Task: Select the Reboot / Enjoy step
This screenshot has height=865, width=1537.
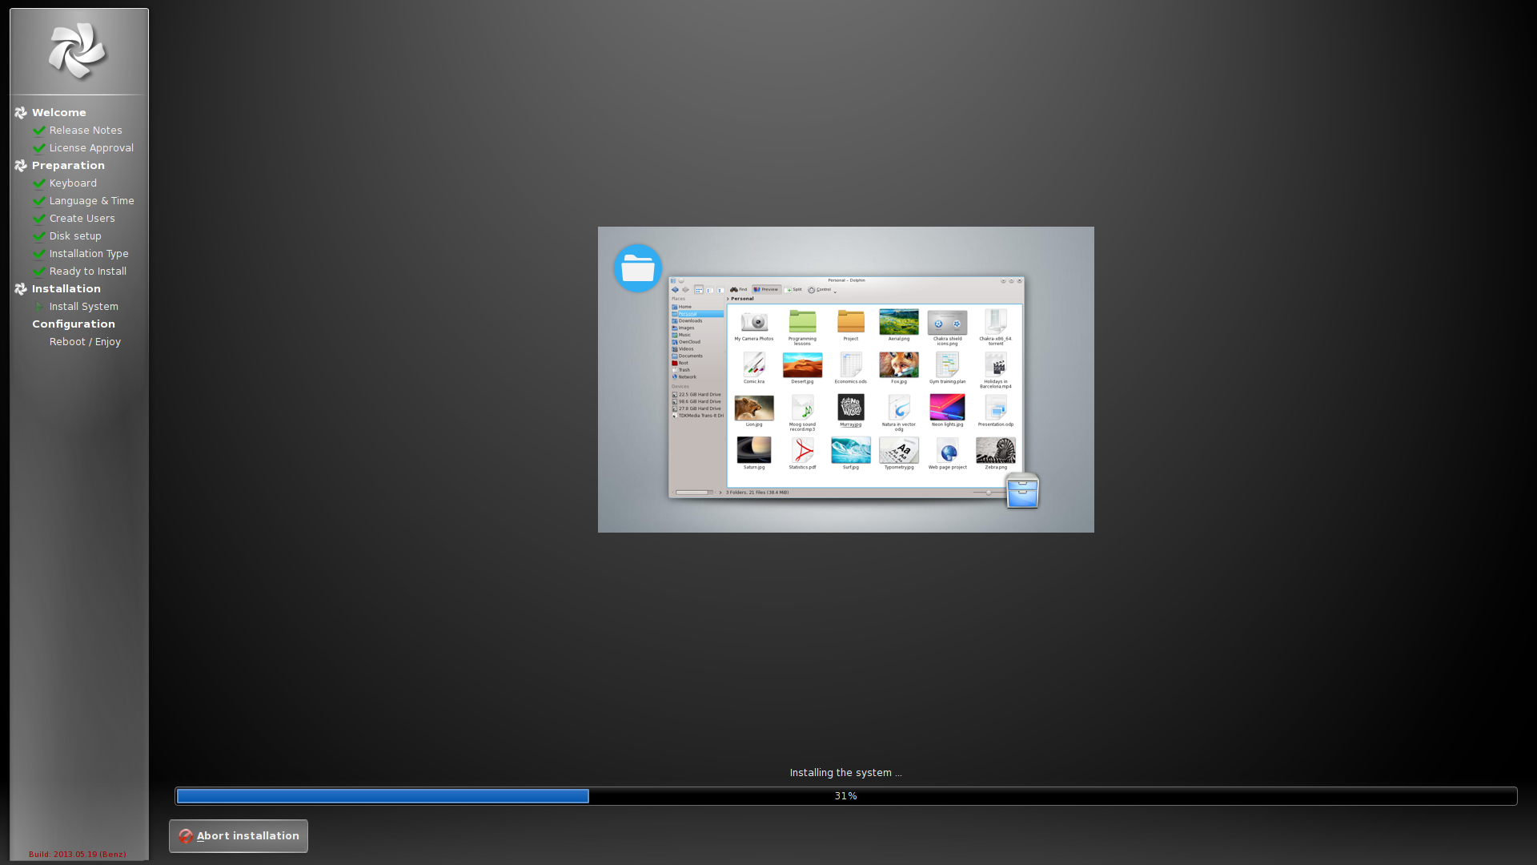Action: coord(85,342)
